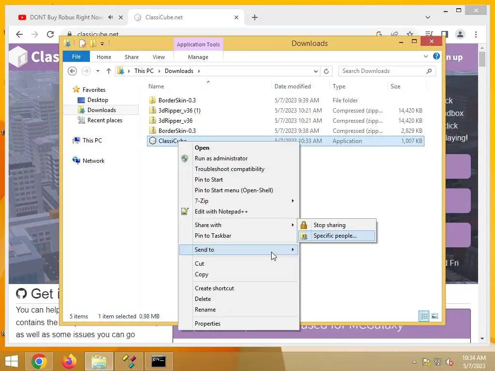
Task: Click Action Center flag tray icon
Action: coord(426,361)
